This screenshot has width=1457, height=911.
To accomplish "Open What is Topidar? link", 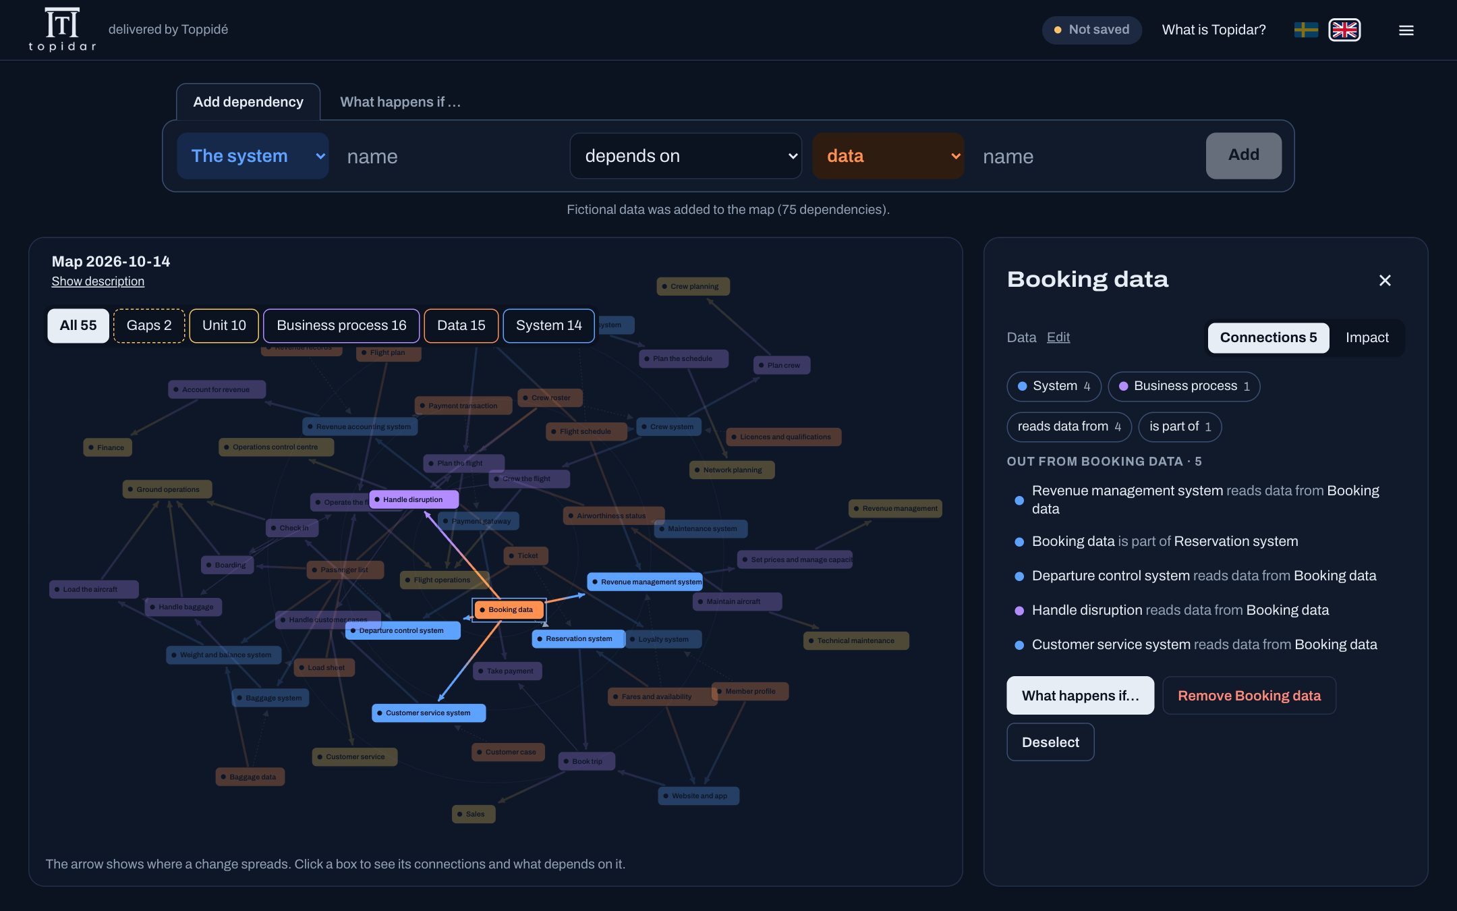I will [1213, 30].
